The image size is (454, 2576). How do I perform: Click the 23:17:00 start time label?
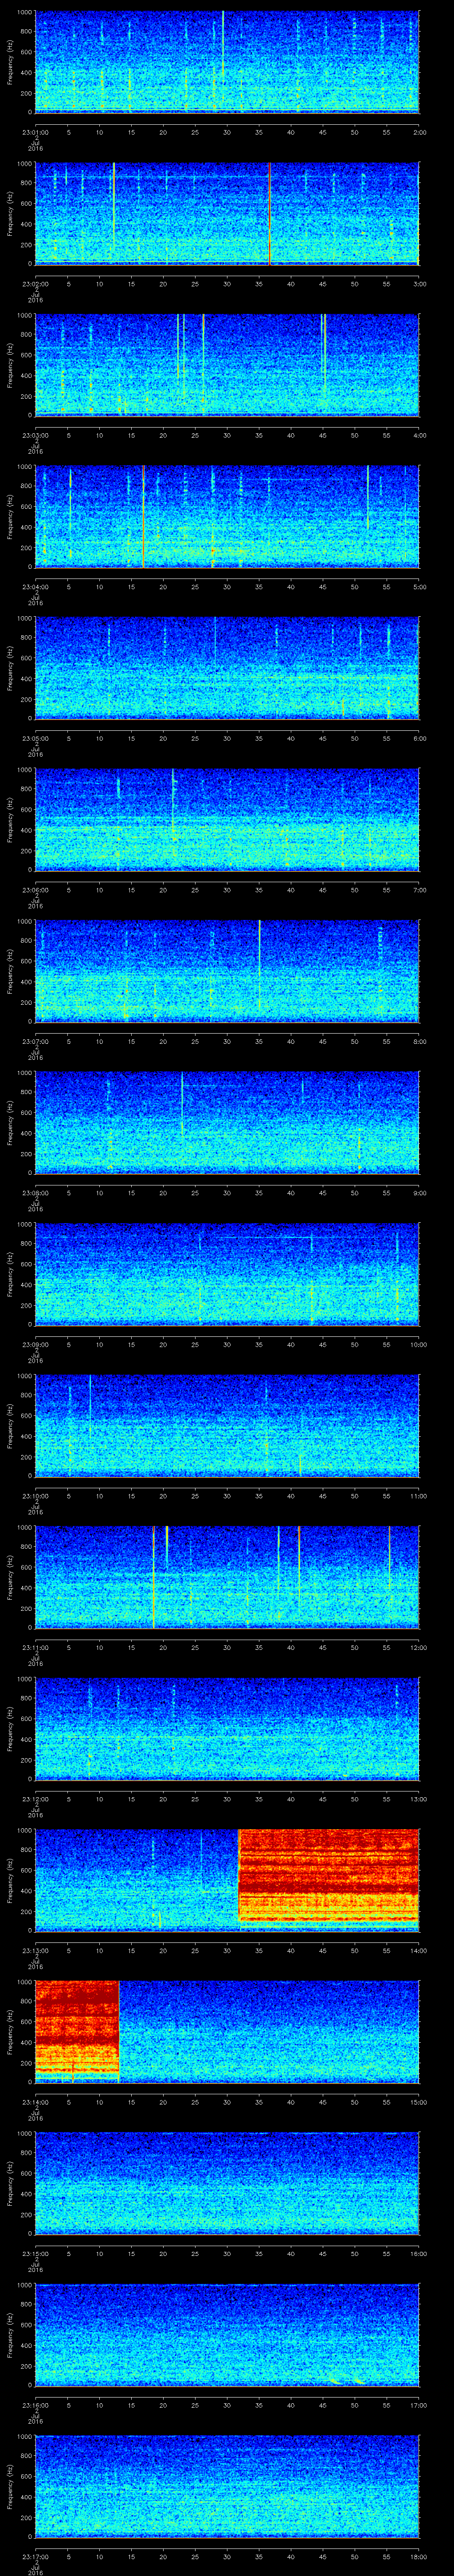point(36,2556)
